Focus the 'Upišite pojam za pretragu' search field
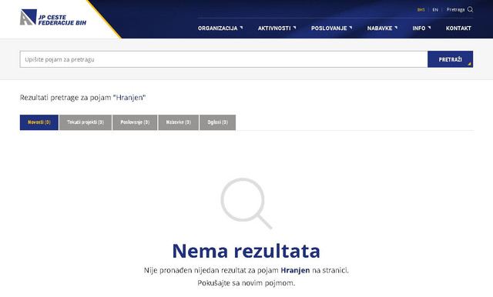 223,59
